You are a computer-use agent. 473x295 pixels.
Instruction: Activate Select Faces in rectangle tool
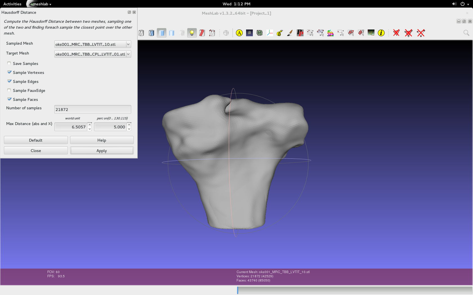(351, 33)
